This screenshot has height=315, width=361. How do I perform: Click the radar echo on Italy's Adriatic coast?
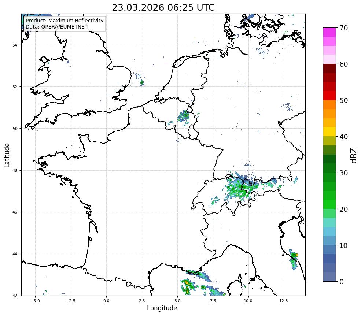click(x=294, y=259)
